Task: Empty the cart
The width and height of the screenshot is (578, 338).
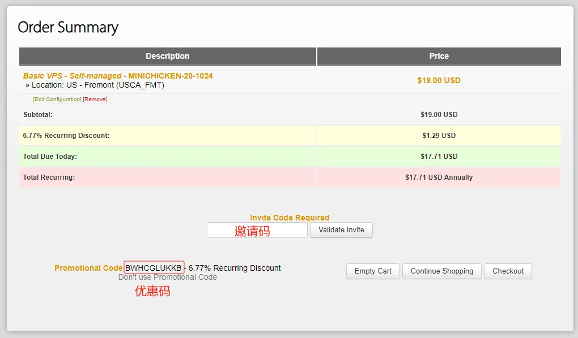Action: click(x=373, y=271)
